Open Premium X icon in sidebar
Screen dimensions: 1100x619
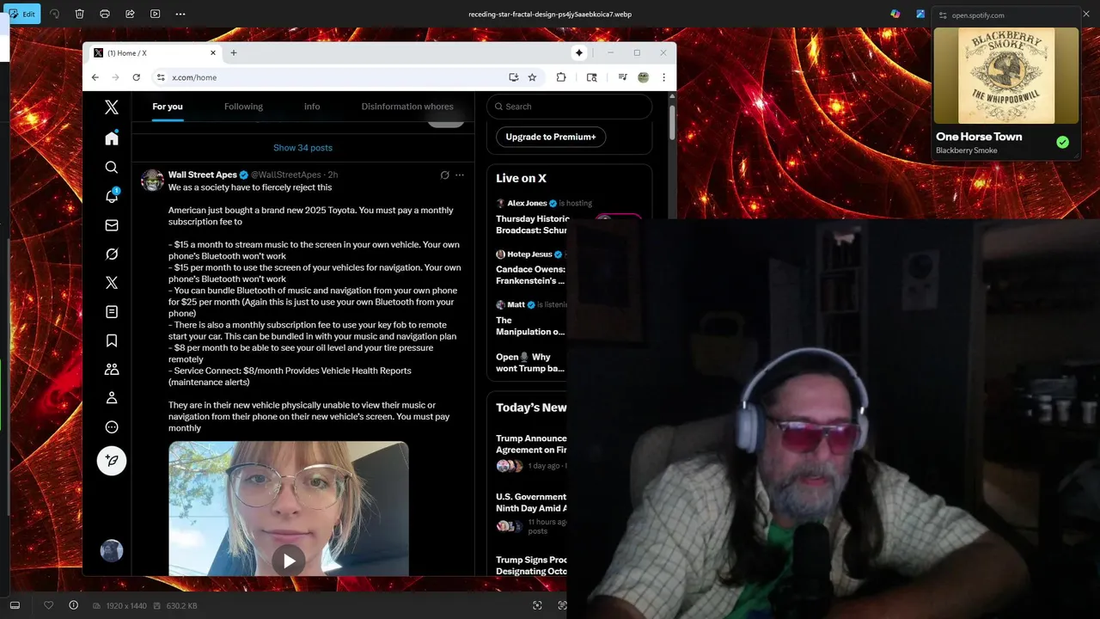[x=112, y=283]
